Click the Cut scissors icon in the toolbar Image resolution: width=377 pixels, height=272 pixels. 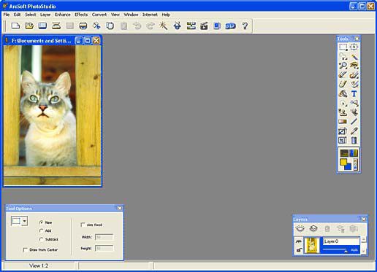coord(96,26)
